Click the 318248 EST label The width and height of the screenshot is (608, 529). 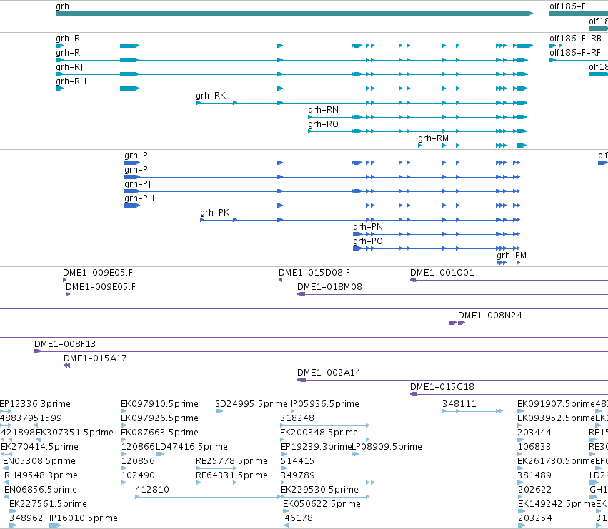[297, 418]
